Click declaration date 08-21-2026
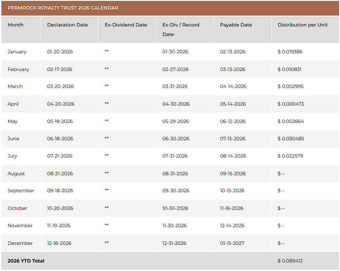This screenshot has width=340, height=271. pos(60,174)
